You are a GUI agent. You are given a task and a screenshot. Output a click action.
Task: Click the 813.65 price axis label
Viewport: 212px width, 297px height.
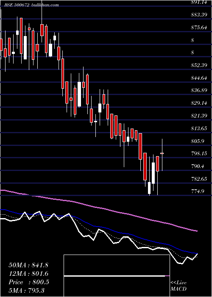[x=199, y=129]
